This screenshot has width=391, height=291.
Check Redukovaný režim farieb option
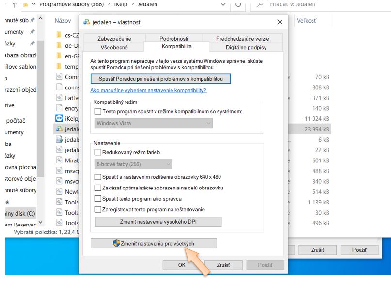(98, 152)
